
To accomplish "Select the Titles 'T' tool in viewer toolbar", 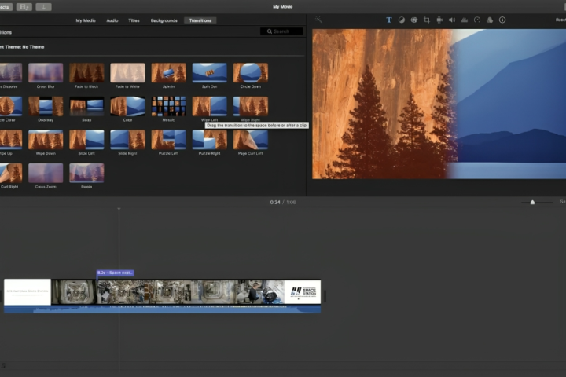I will pyautogui.click(x=389, y=20).
